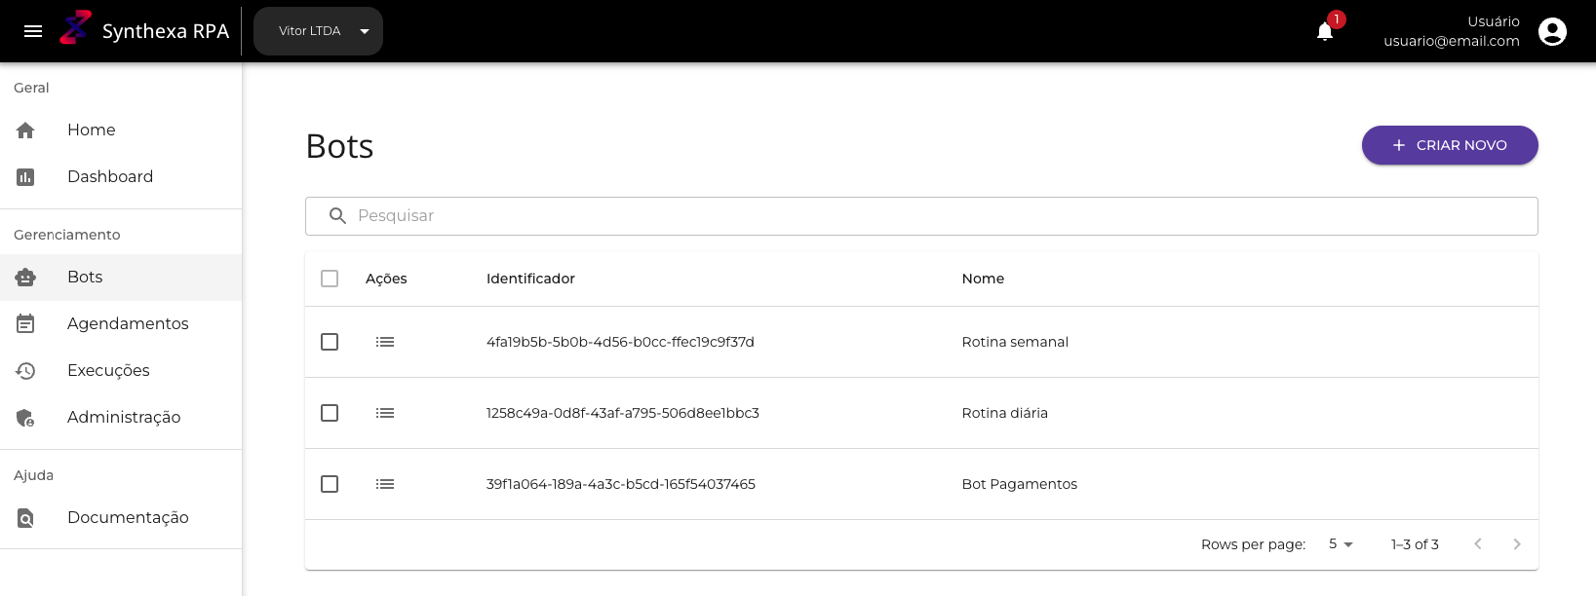1596x596 pixels.
Task: Click the Dashboard chart icon
Action: (x=25, y=176)
